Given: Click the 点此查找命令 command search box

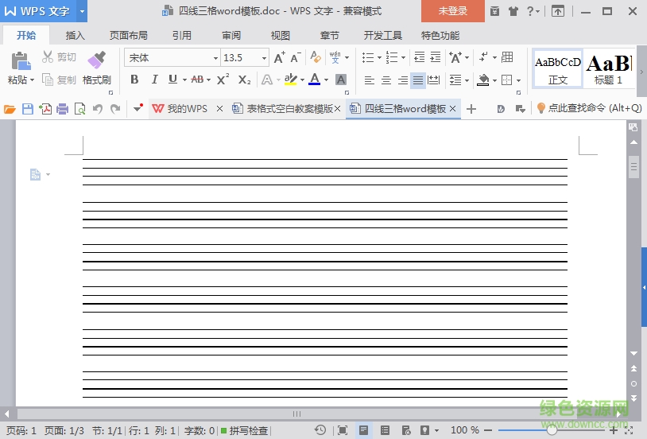Looking at the screenshot, I should (x=594, y=109).
